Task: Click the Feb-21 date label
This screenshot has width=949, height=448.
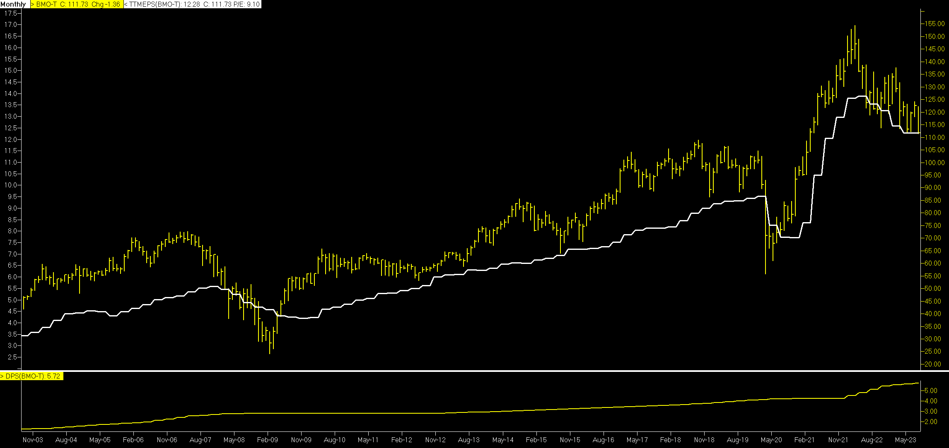Action: (805, 440)
